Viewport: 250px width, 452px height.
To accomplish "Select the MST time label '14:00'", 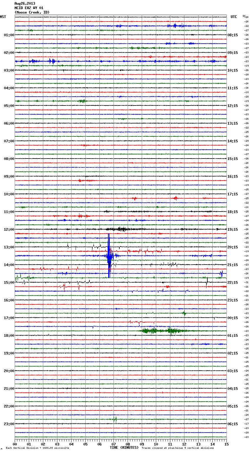I will coord(9,265).
